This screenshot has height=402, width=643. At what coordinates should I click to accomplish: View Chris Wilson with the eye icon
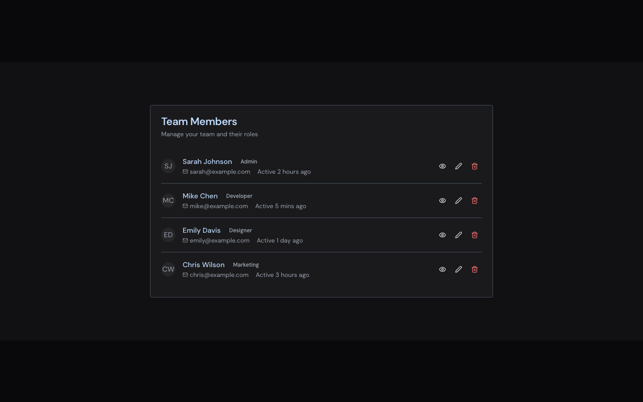[x=443, y=269]
